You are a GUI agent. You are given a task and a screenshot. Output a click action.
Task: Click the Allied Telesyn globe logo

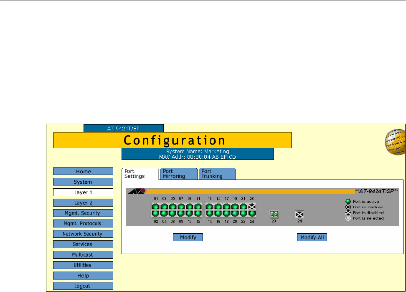[394, 141]
